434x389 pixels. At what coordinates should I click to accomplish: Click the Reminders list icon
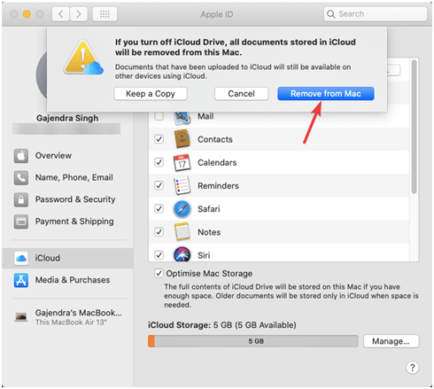[x=182, y=185]
